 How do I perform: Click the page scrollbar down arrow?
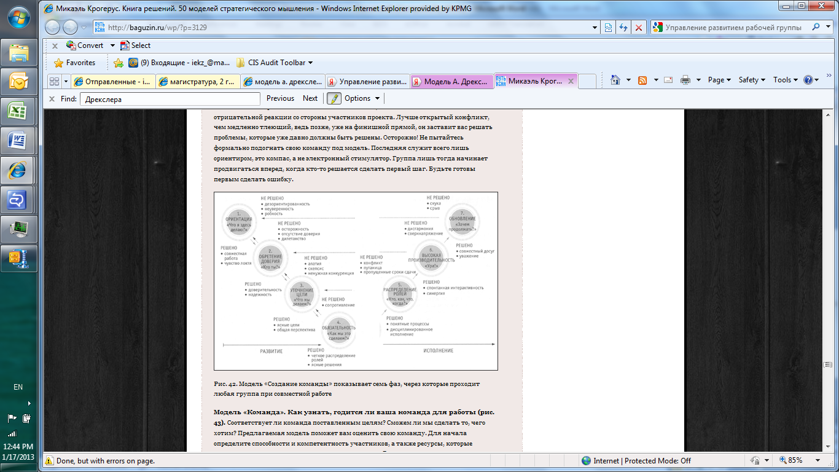coord(828,447)
